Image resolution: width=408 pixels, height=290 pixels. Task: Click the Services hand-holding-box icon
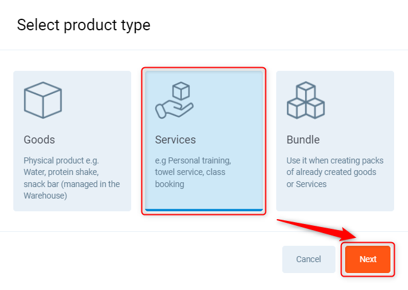tap(174, 101)
